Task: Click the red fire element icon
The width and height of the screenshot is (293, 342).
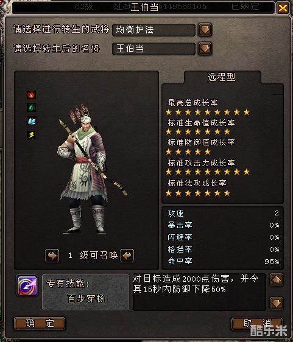Action: 32,95
